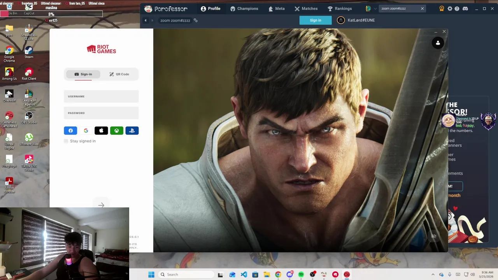
Task: Enable the Stay signed in checkbox
Action: pos(66,141)
